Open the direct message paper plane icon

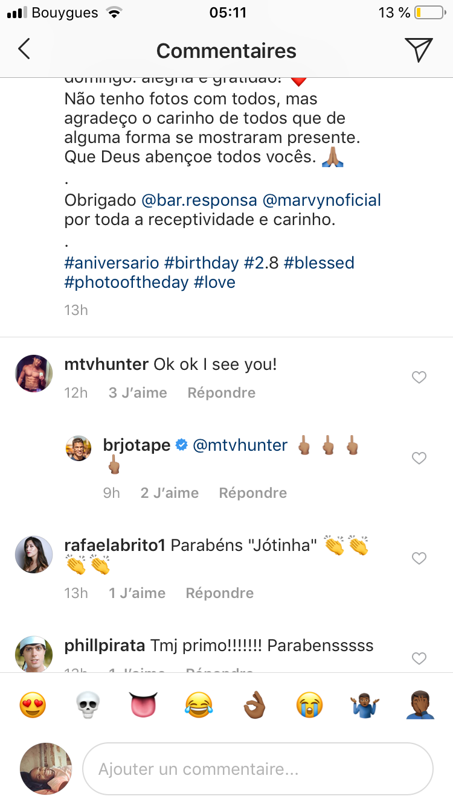(x=419, y=49)
